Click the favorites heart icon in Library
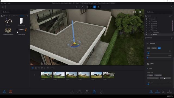Screen dimensions: 174x98 (x=27, y=16)
